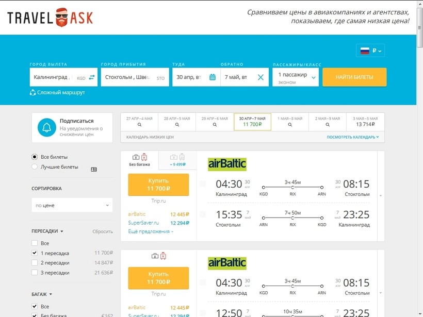Image resolution: width=423 pixels, height=317 pixels.
Task: Select the 3 мая–5 мая date tab
Action: (x=365, y=122)
